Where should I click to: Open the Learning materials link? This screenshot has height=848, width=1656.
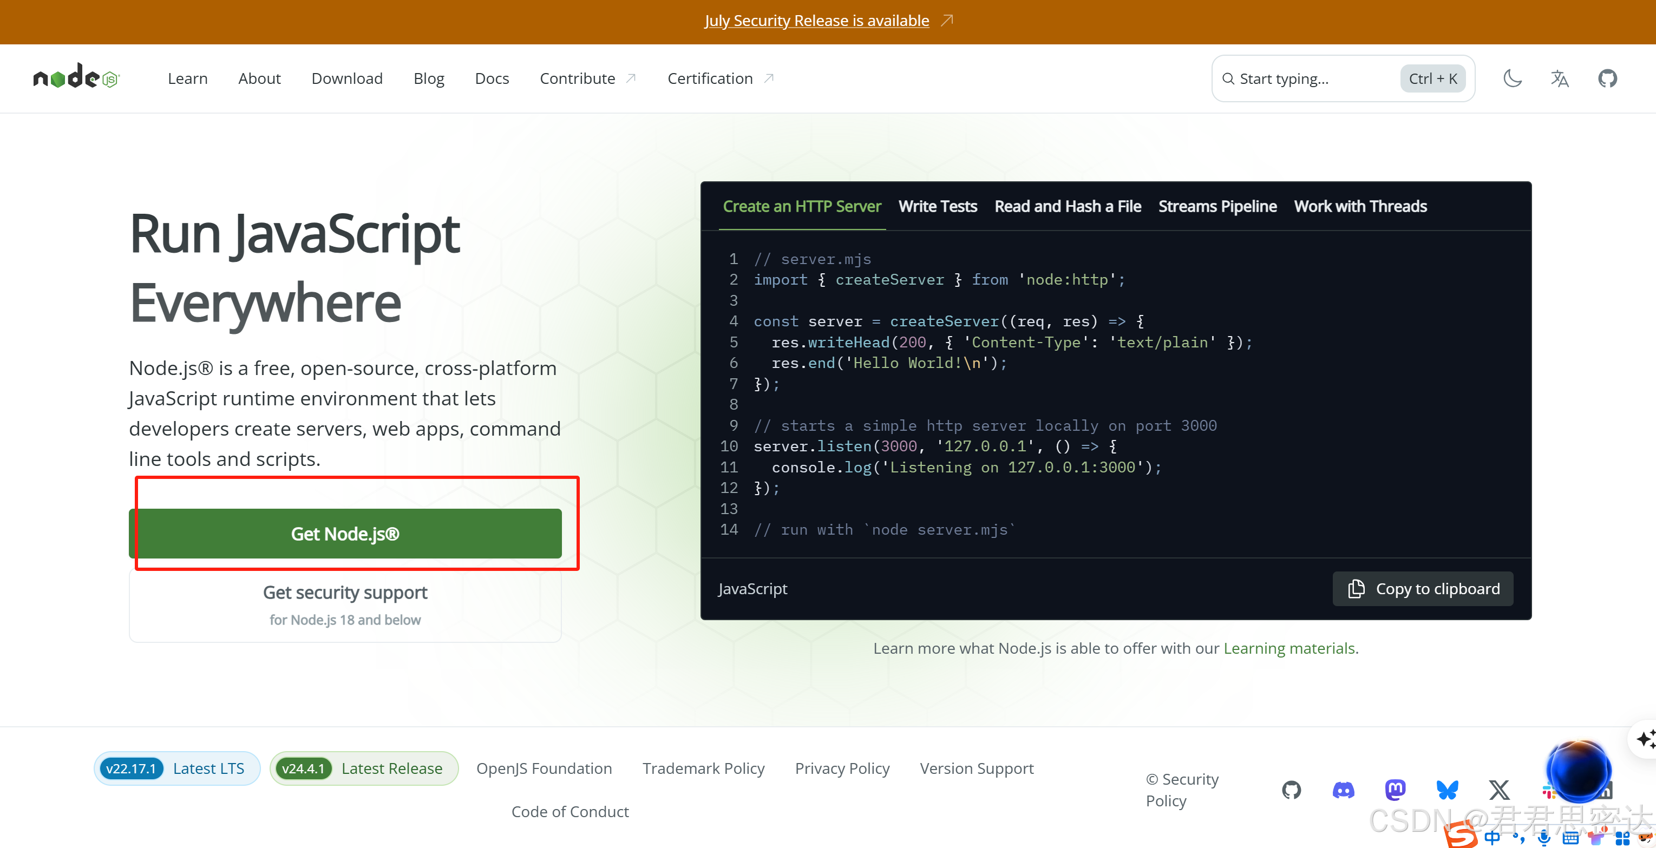click(1289, 648)
